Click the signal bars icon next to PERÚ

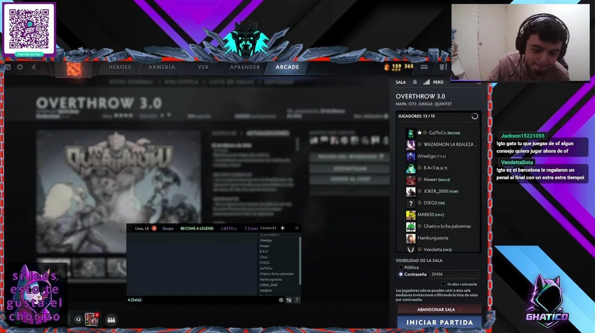pyautogui.click(x=426, y=82)
